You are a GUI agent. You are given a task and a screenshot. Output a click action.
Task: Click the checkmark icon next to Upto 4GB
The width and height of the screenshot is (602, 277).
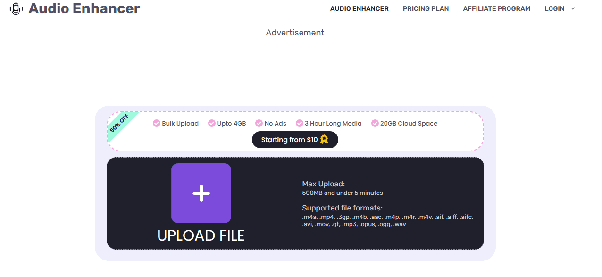pos(211,123)
